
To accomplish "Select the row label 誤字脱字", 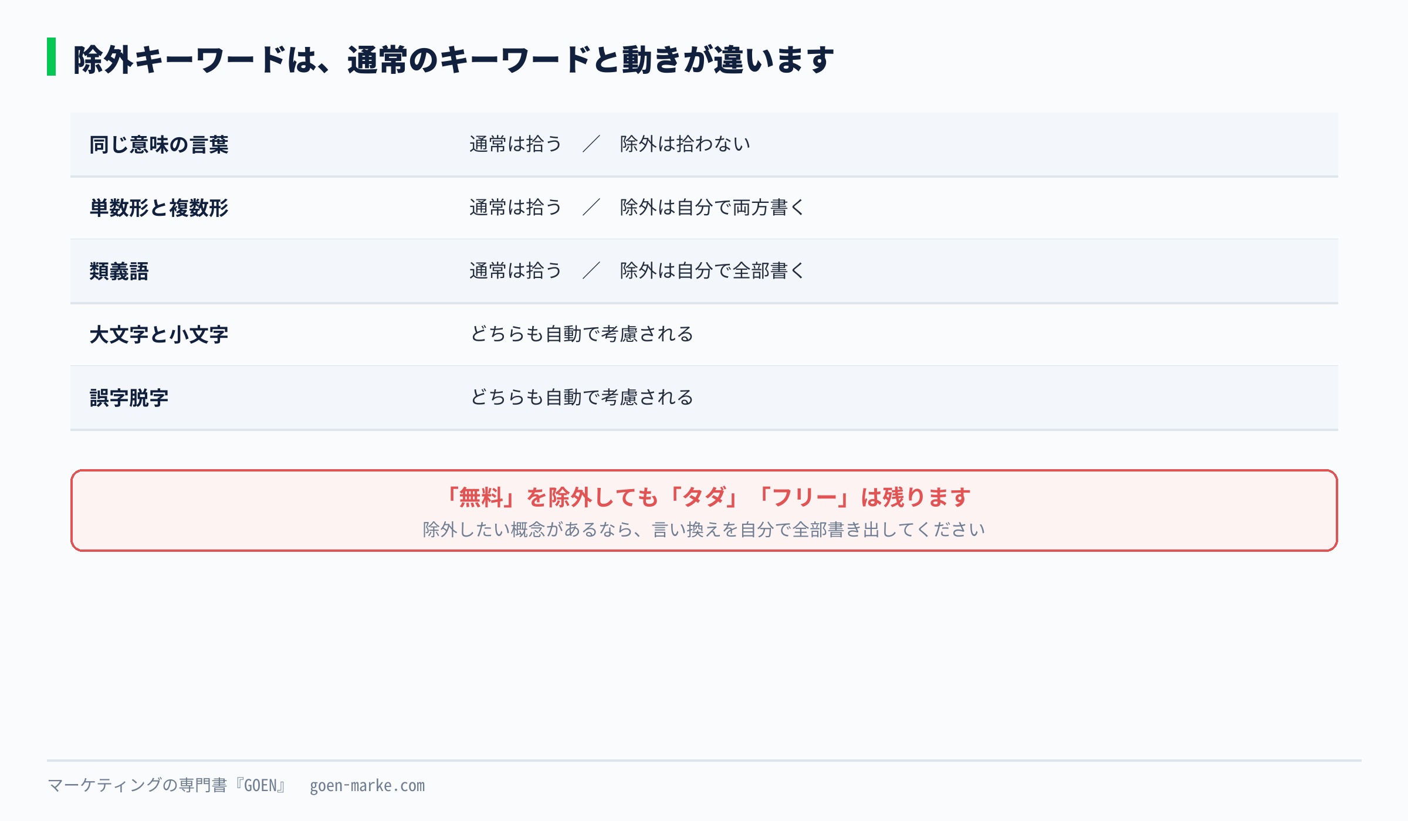I will [129, 398].
